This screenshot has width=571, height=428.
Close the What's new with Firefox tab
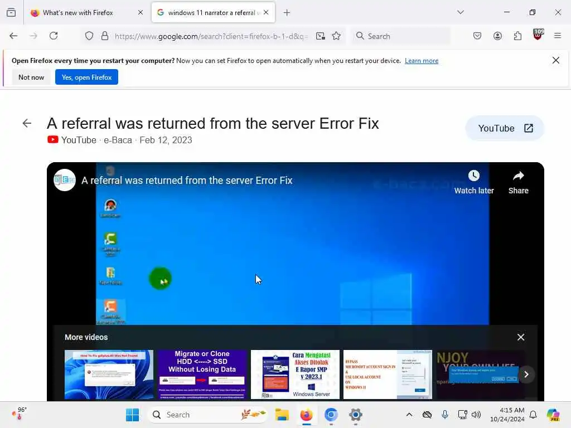point(141,13)
